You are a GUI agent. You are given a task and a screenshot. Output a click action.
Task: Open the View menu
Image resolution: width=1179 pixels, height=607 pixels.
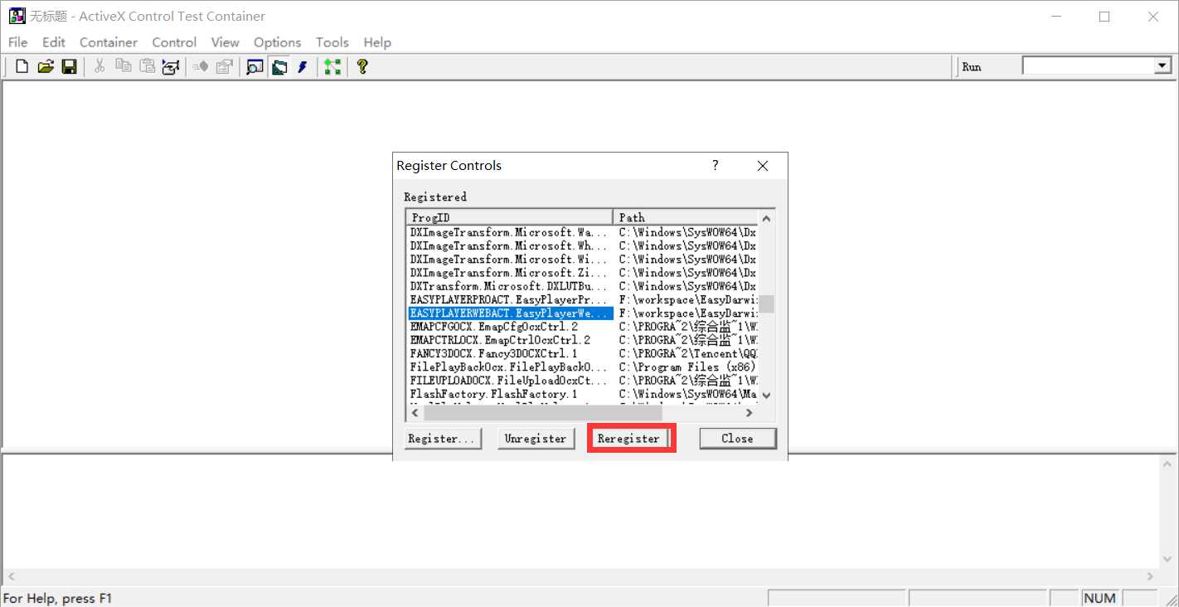click(225, 42)
